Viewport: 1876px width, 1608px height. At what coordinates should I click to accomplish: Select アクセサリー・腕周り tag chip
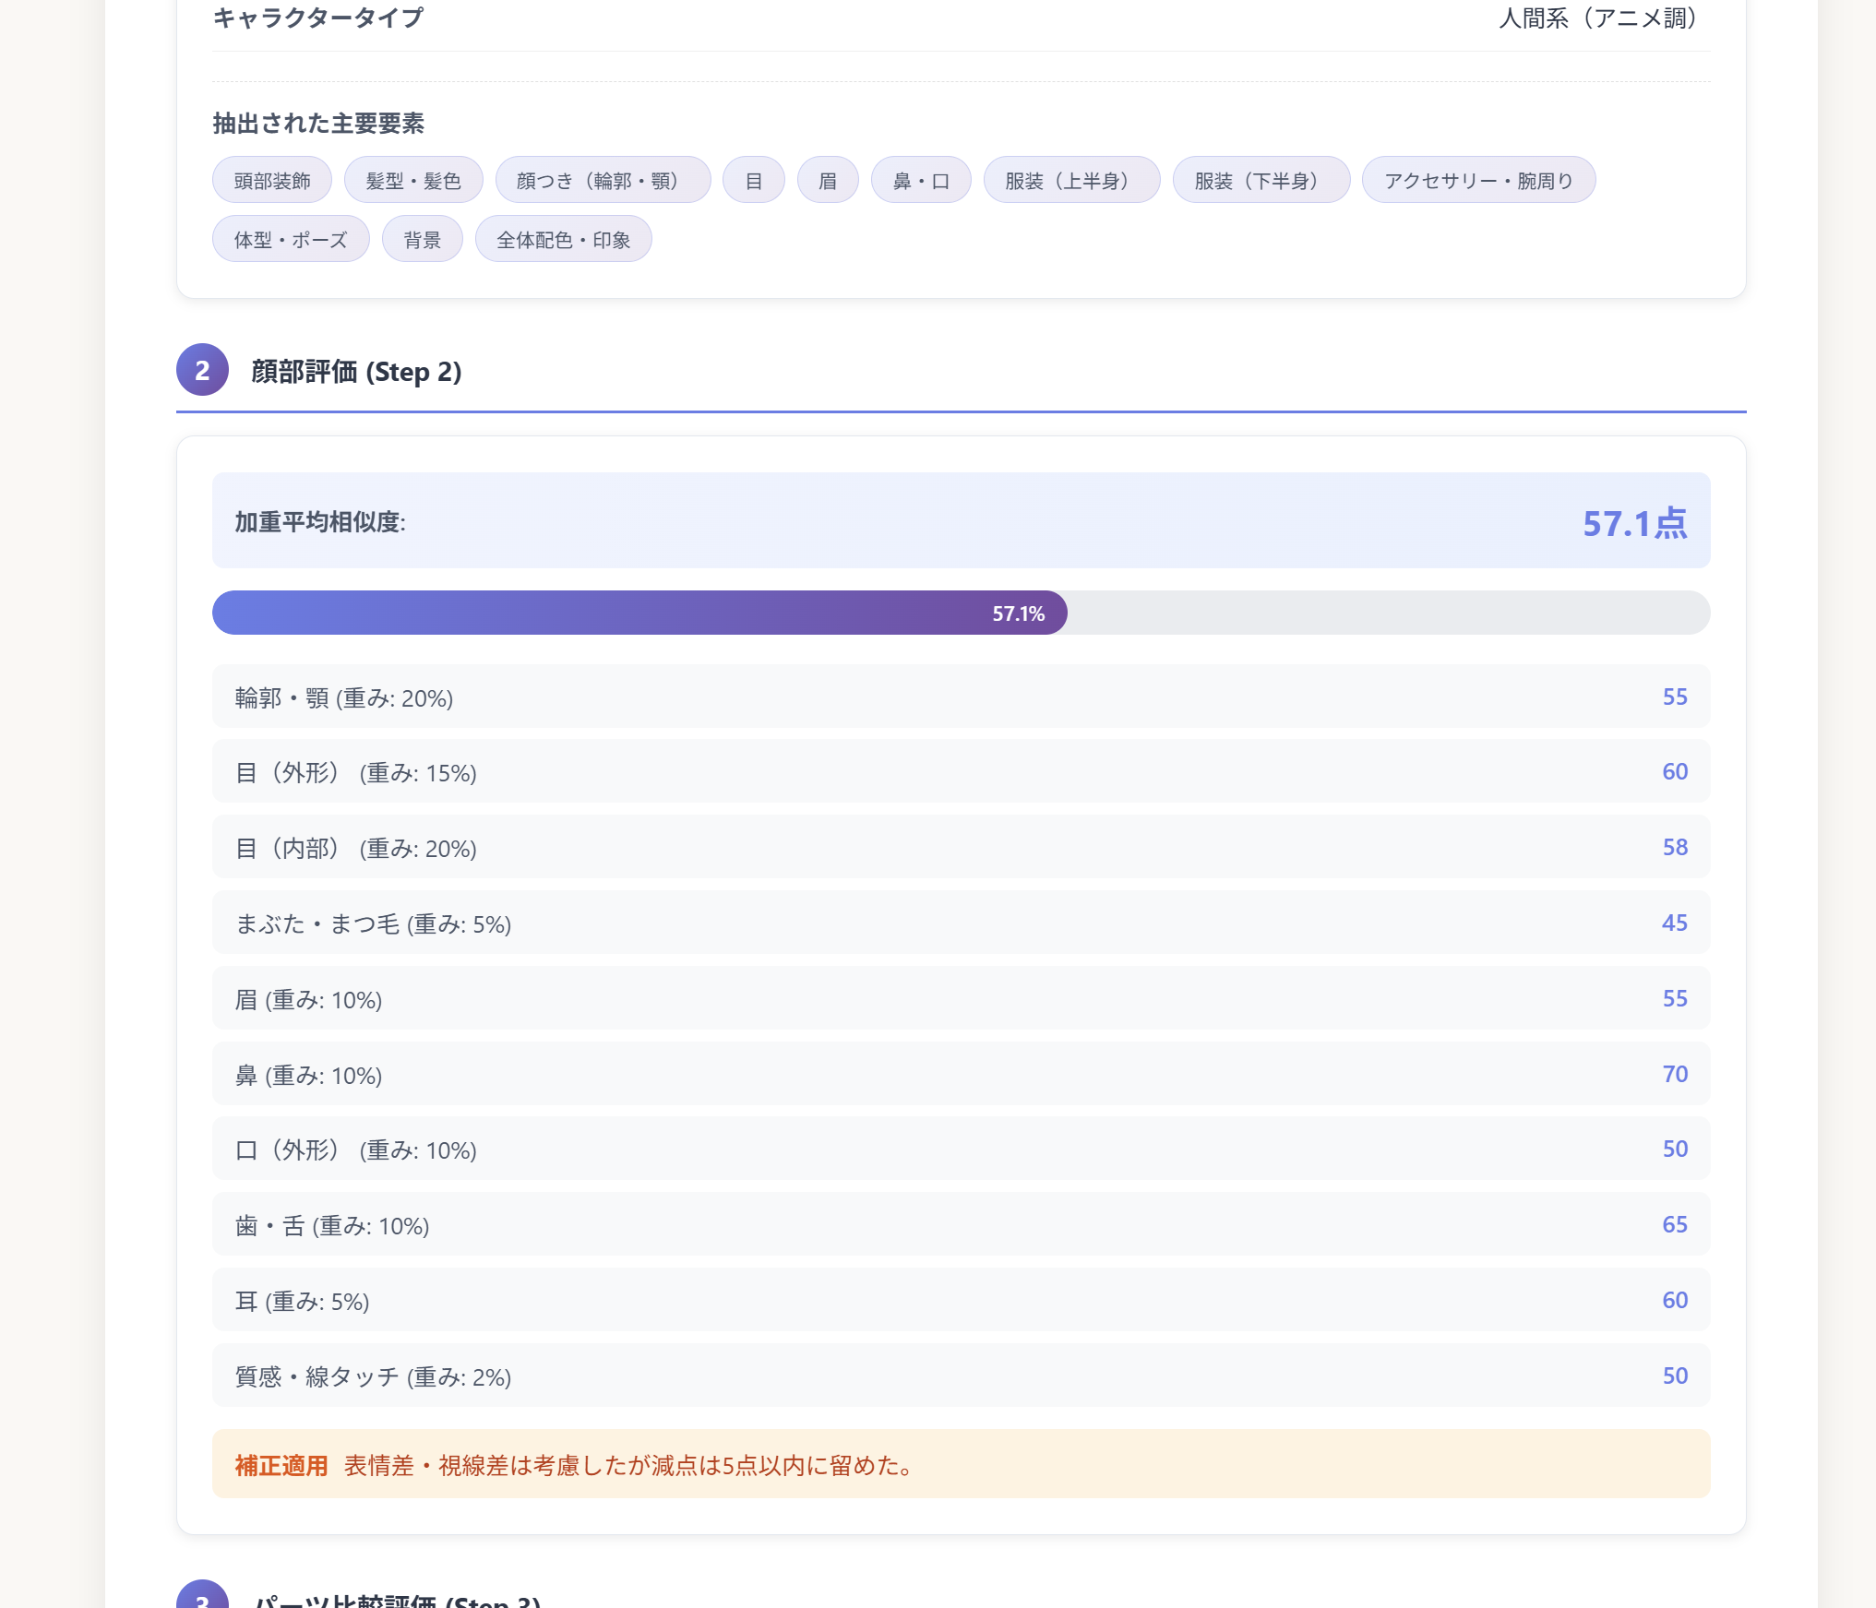[x=1477, y=180]
